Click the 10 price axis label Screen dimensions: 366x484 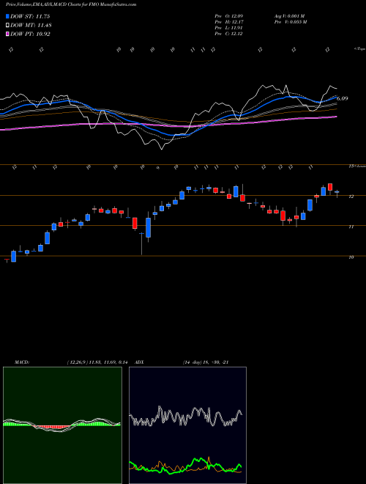click(351, 257)
